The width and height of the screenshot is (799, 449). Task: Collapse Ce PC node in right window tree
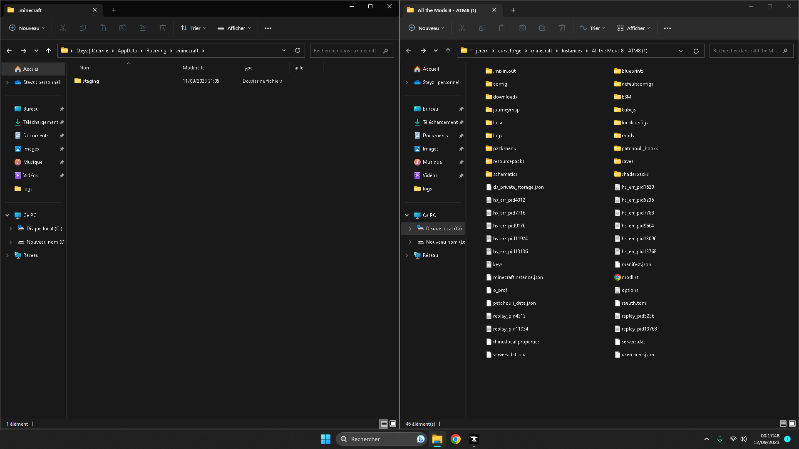tap(407, 215)
